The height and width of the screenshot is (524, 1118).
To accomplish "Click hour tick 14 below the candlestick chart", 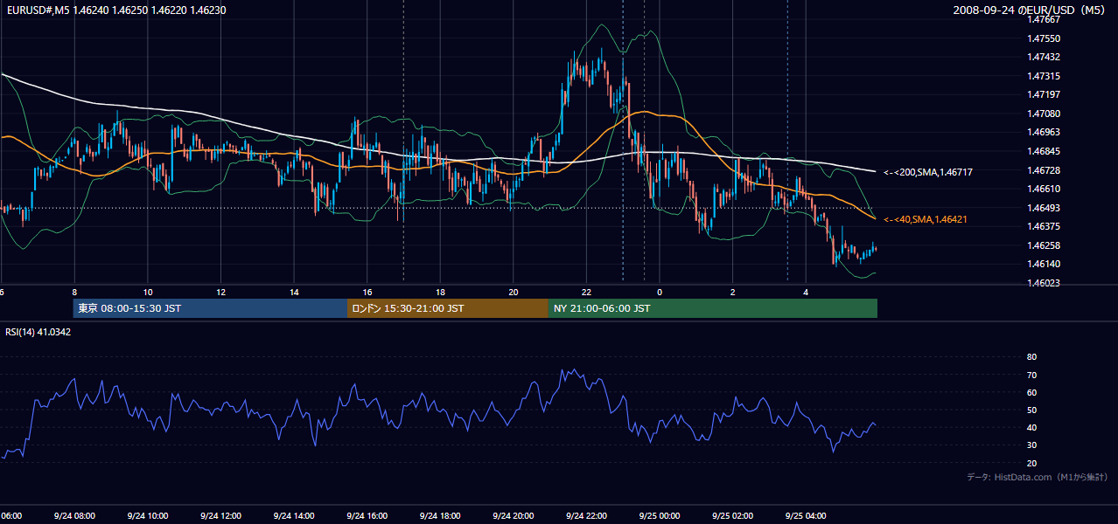I will tap(294, 293).
